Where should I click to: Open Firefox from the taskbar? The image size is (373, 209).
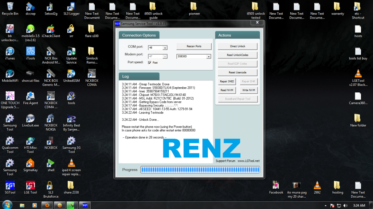coord(47,205)
